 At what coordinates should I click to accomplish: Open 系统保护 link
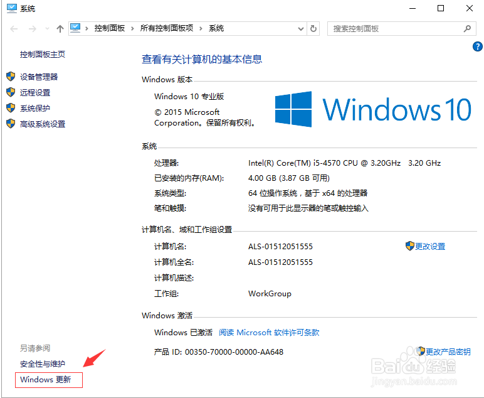pyautogui.click(x=35, y=109)
